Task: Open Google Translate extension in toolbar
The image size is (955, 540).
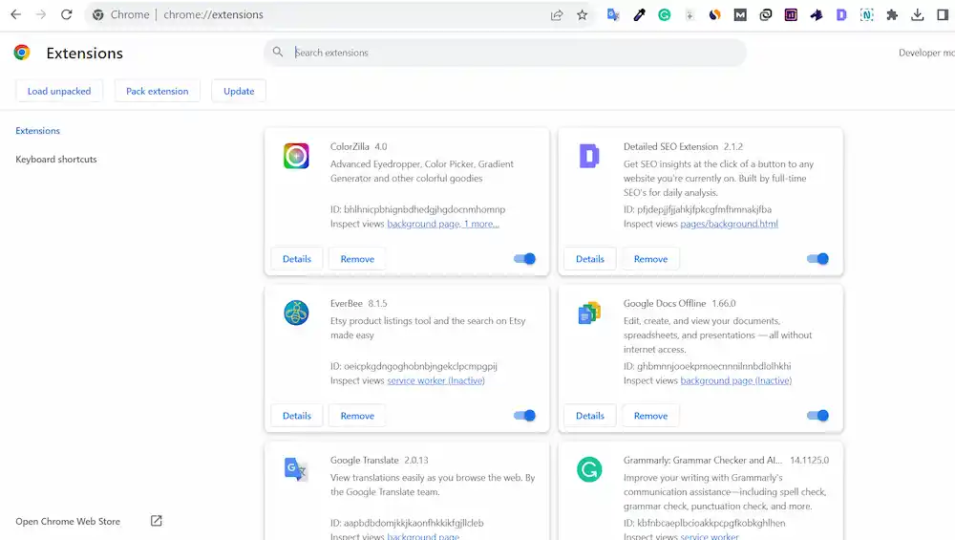Action: [613, 15]
